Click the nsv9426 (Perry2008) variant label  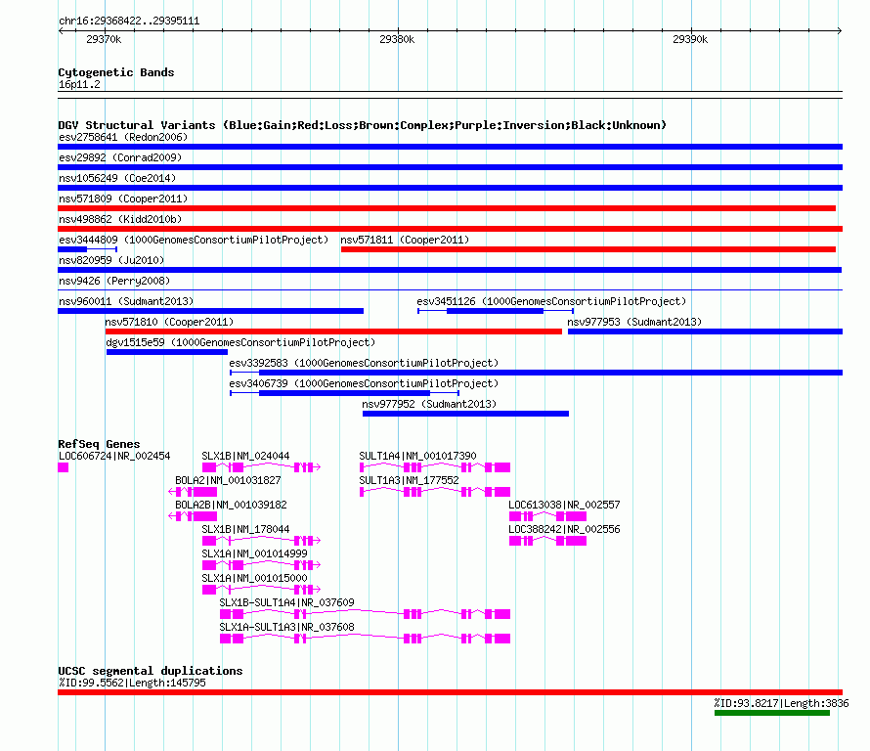114,281
